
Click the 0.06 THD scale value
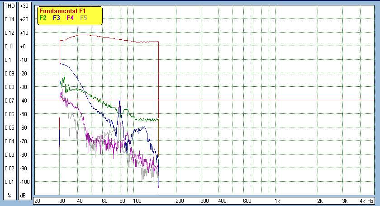pyautogui.click(x=9, y=114)
